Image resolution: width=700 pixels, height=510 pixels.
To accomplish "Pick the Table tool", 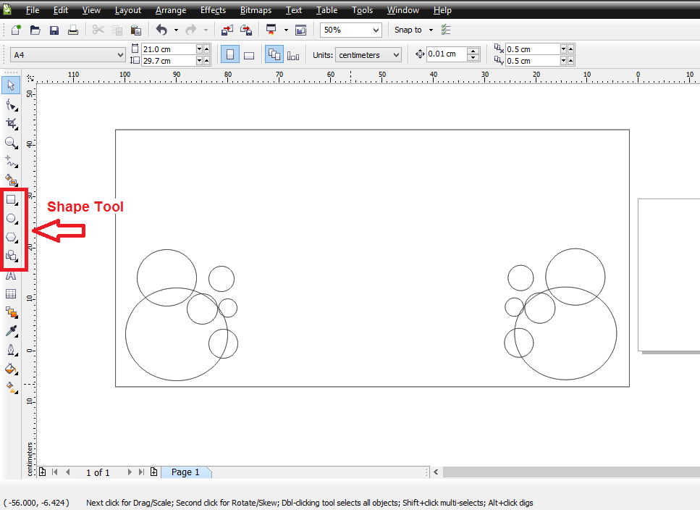I will pyautogui.click(x=11, y=294).
